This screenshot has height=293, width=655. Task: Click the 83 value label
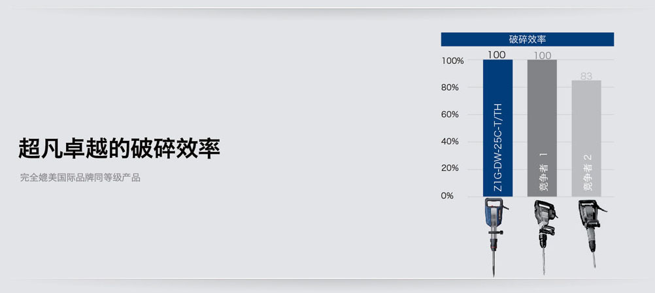coord(586,76)
